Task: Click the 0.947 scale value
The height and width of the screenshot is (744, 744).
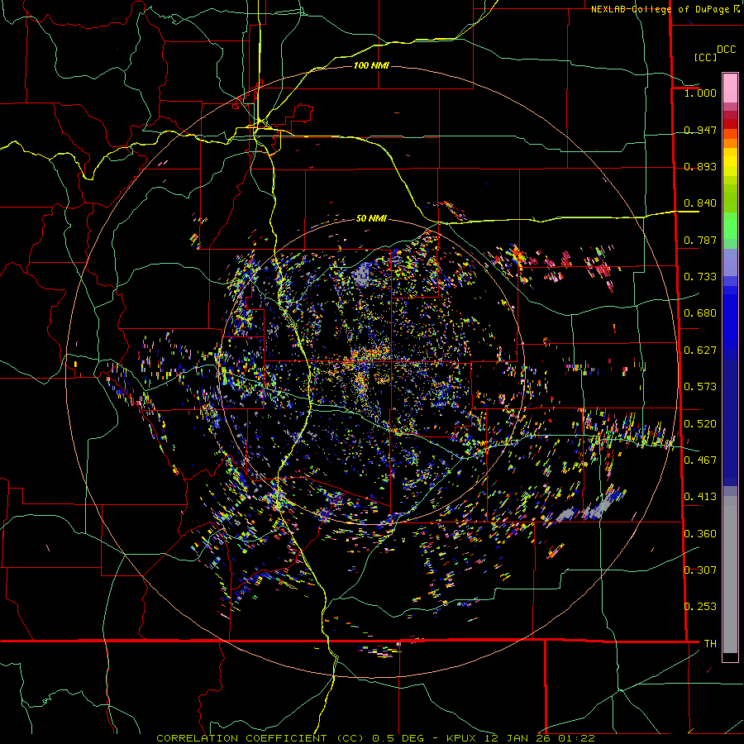Action: 700,130
